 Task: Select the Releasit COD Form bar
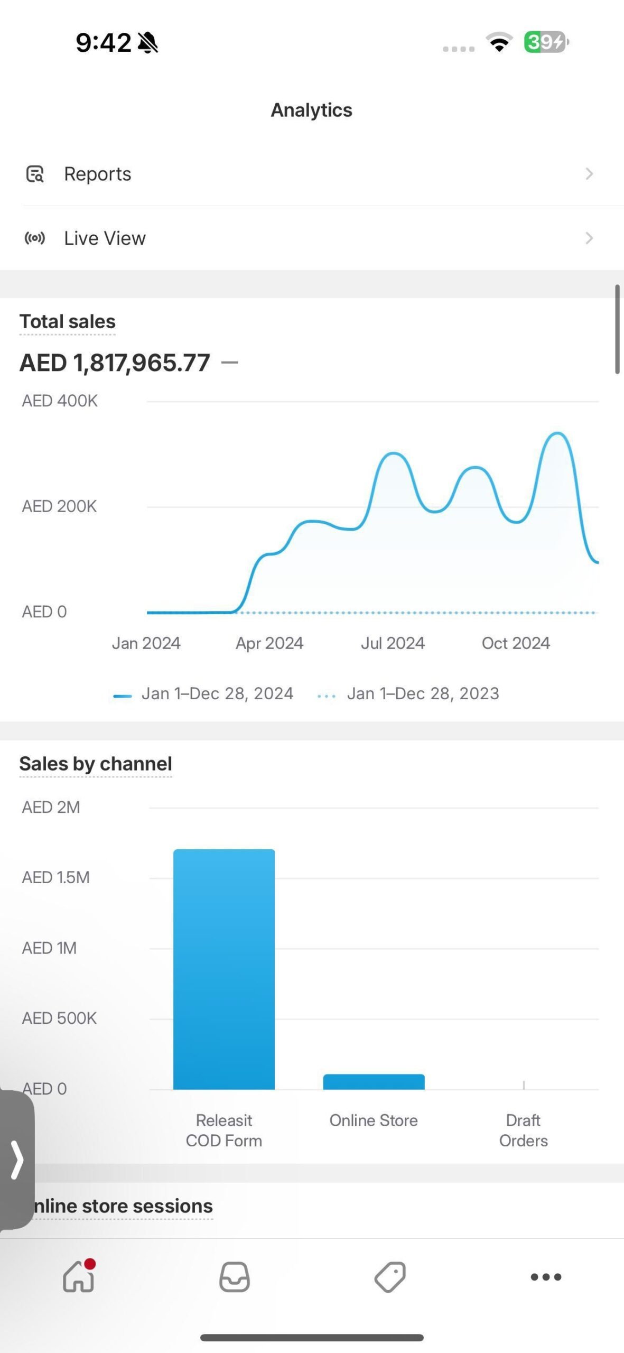[224, 969]
